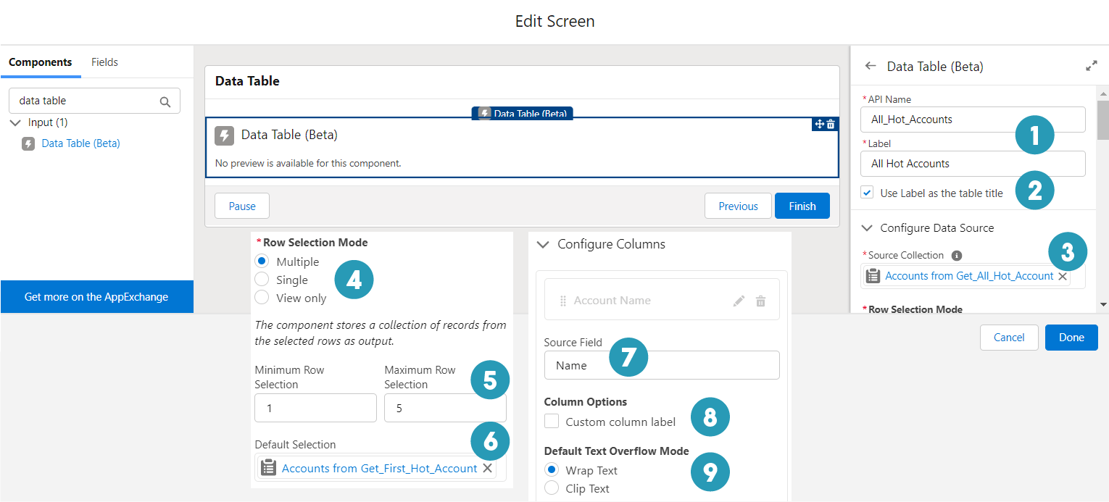Enable the Custom column label option

point(552,421)
